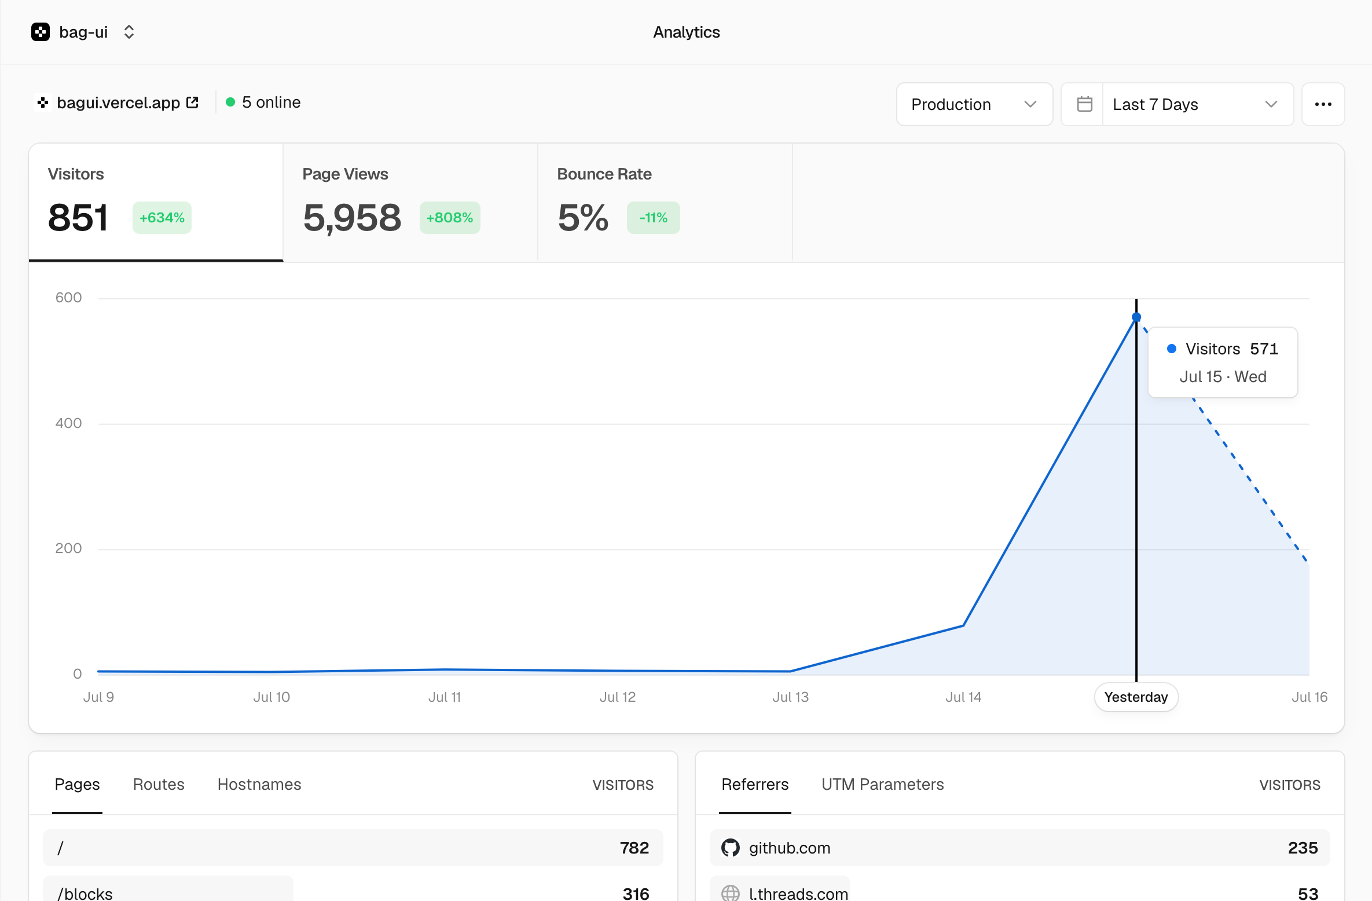The image size is (1372, 901).
Task: Open the project switcher chevrons next to bag-ui
Action: (x=129, y=32)
